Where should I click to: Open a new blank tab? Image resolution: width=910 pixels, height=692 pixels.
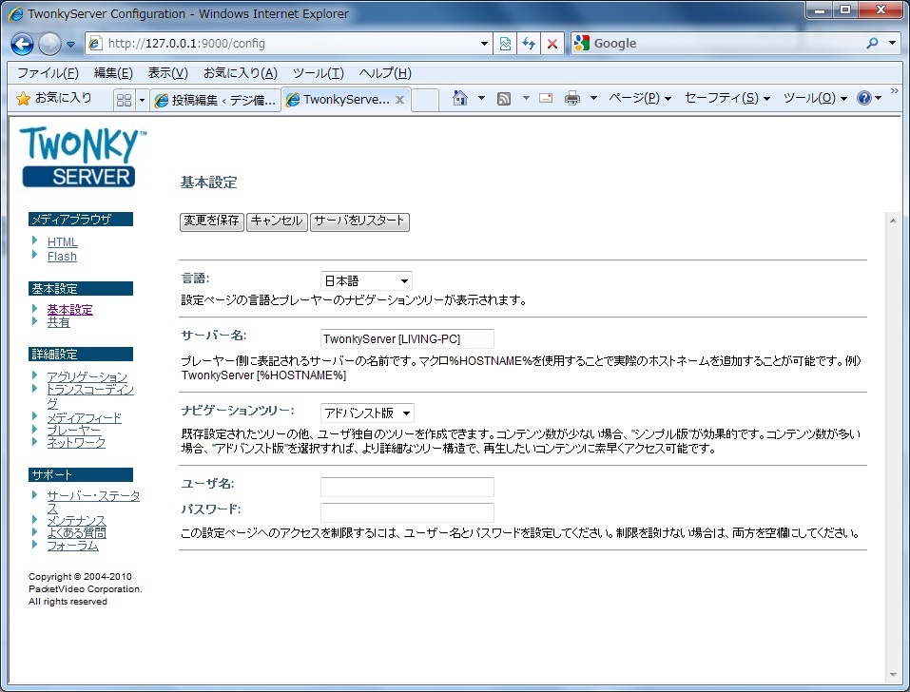pyautogui.click(x=425, y=100)
